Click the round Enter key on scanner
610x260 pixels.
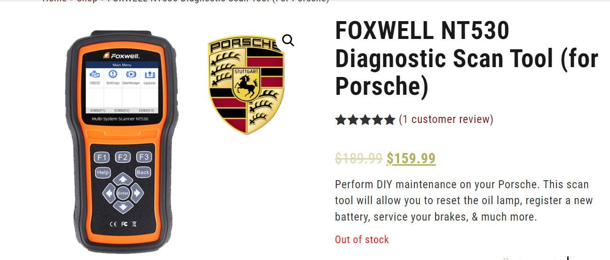(x=123, y=193)
